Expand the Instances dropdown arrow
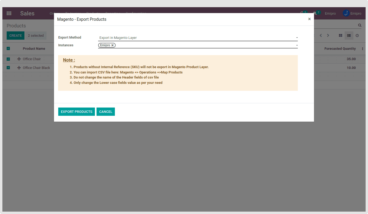This screenshot has width=368, height=214. pos(297,46)
